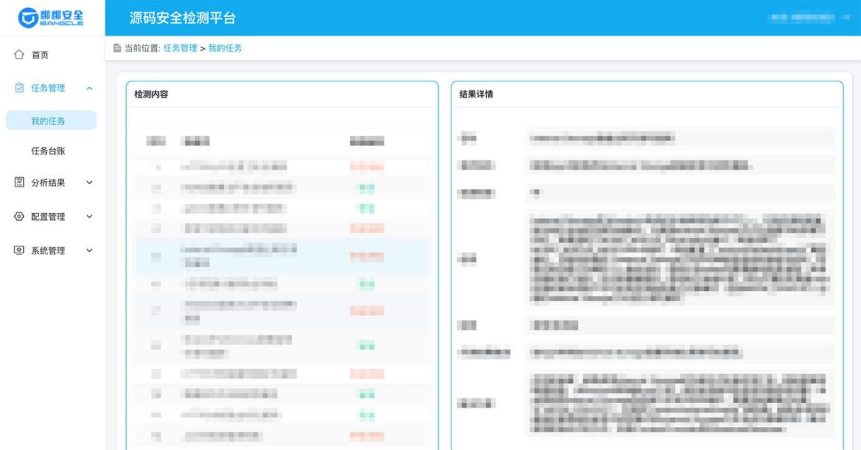The height and width of the screenshot is (450, 861).
Task: Expand the 分析结果 menu chevron
Action: 89,183
